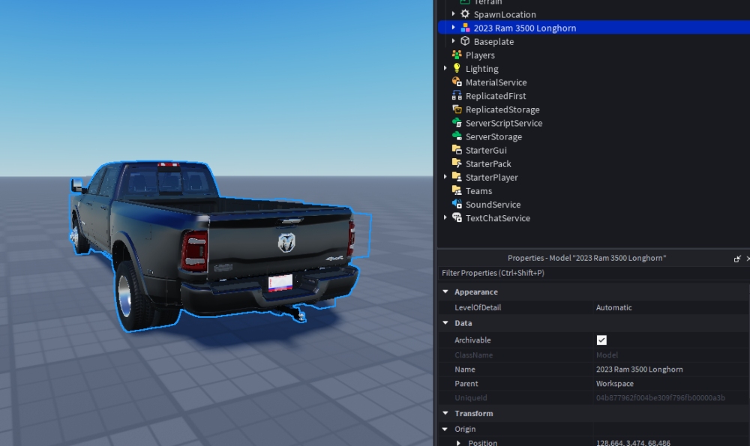The width and height of the screenshot is (750, 446).
Task: Select StarterGui in the Explorer tree
Action: pyautogui.click(x=486, y=150)
